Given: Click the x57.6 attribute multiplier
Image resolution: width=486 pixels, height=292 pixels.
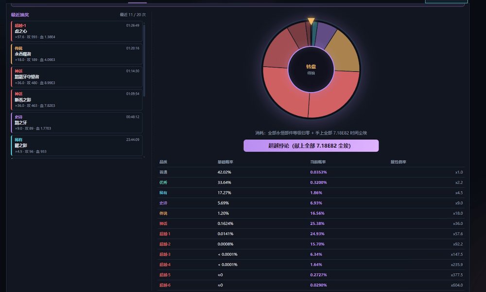Looking at the screenshot, I should coord(458,234).
